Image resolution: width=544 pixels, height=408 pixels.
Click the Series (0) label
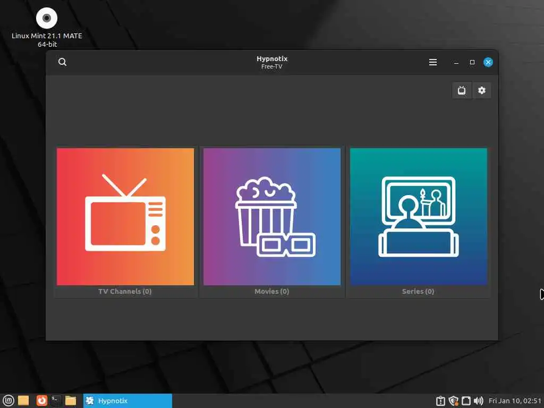click(418, 292)
